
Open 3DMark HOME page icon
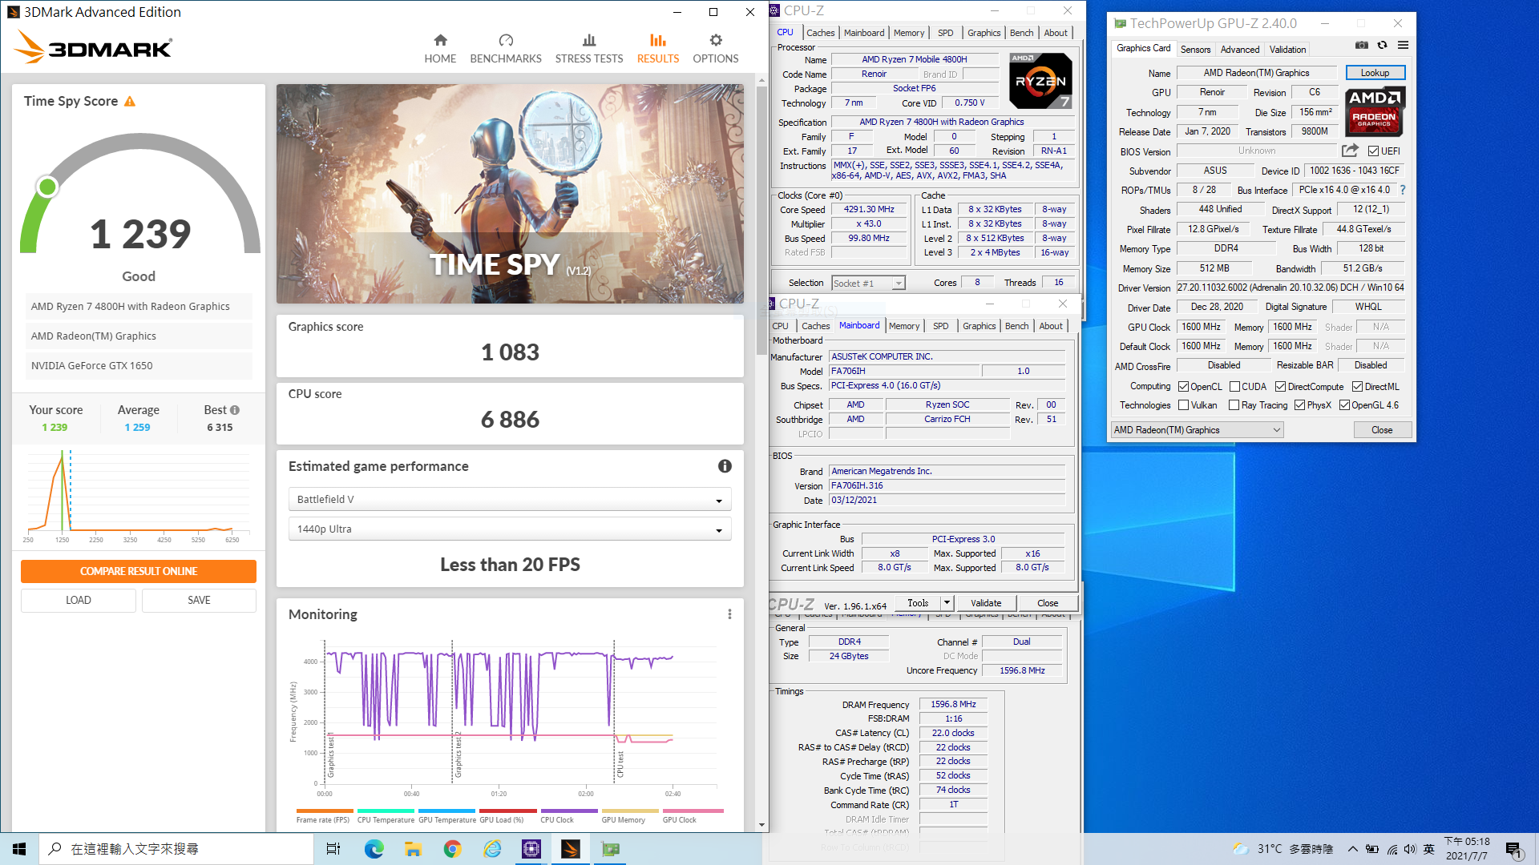point(440,40)
